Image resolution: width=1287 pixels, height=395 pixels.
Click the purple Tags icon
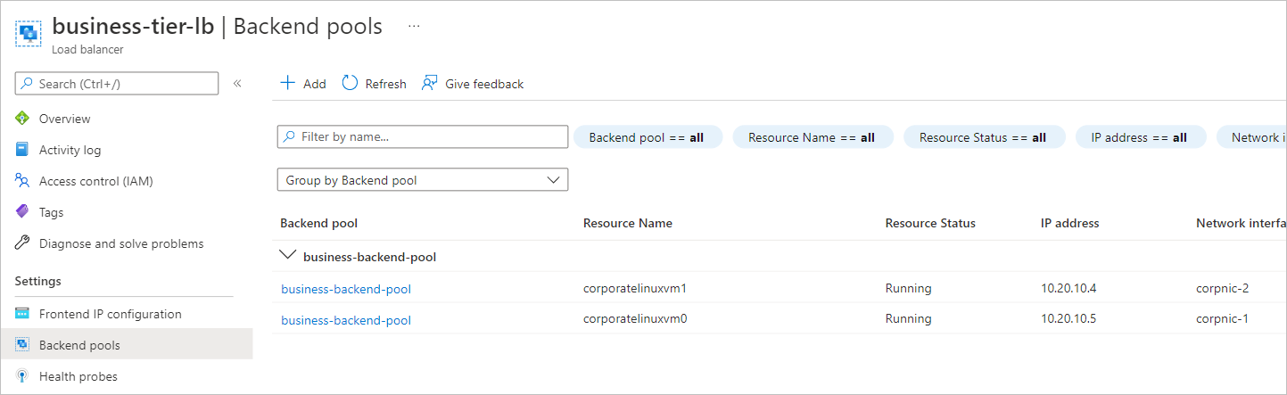(22, 212)
